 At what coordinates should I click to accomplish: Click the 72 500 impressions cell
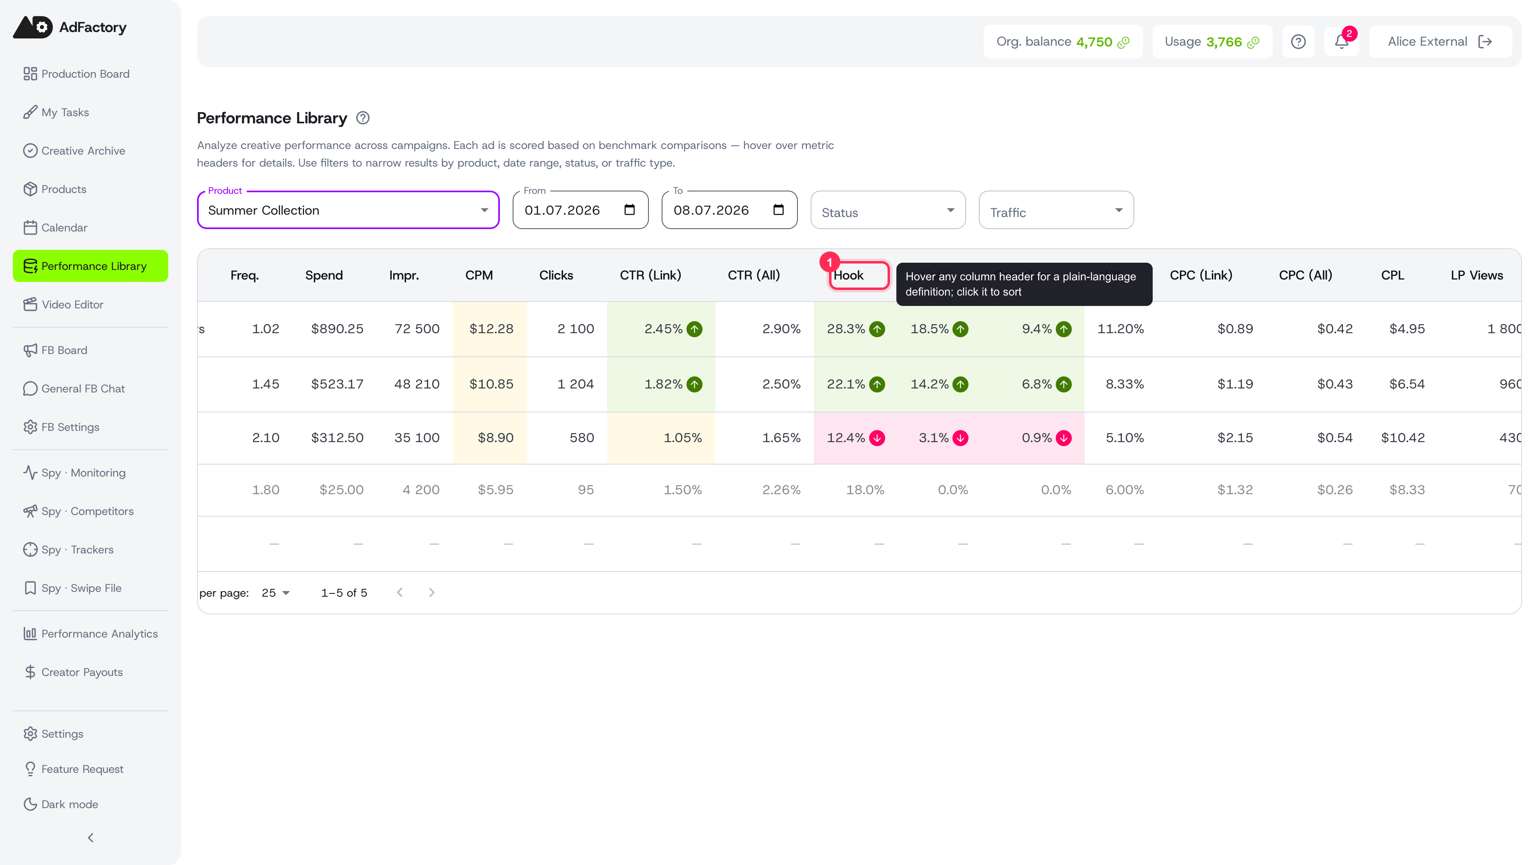(x=417, y=329)
